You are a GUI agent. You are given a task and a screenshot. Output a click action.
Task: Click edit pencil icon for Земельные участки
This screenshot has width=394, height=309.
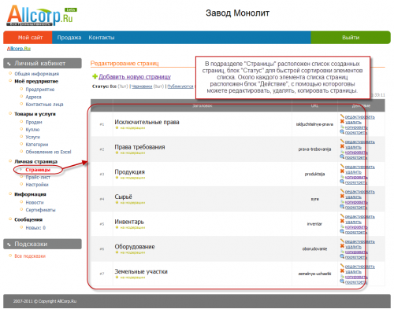[x=342, y=266]
